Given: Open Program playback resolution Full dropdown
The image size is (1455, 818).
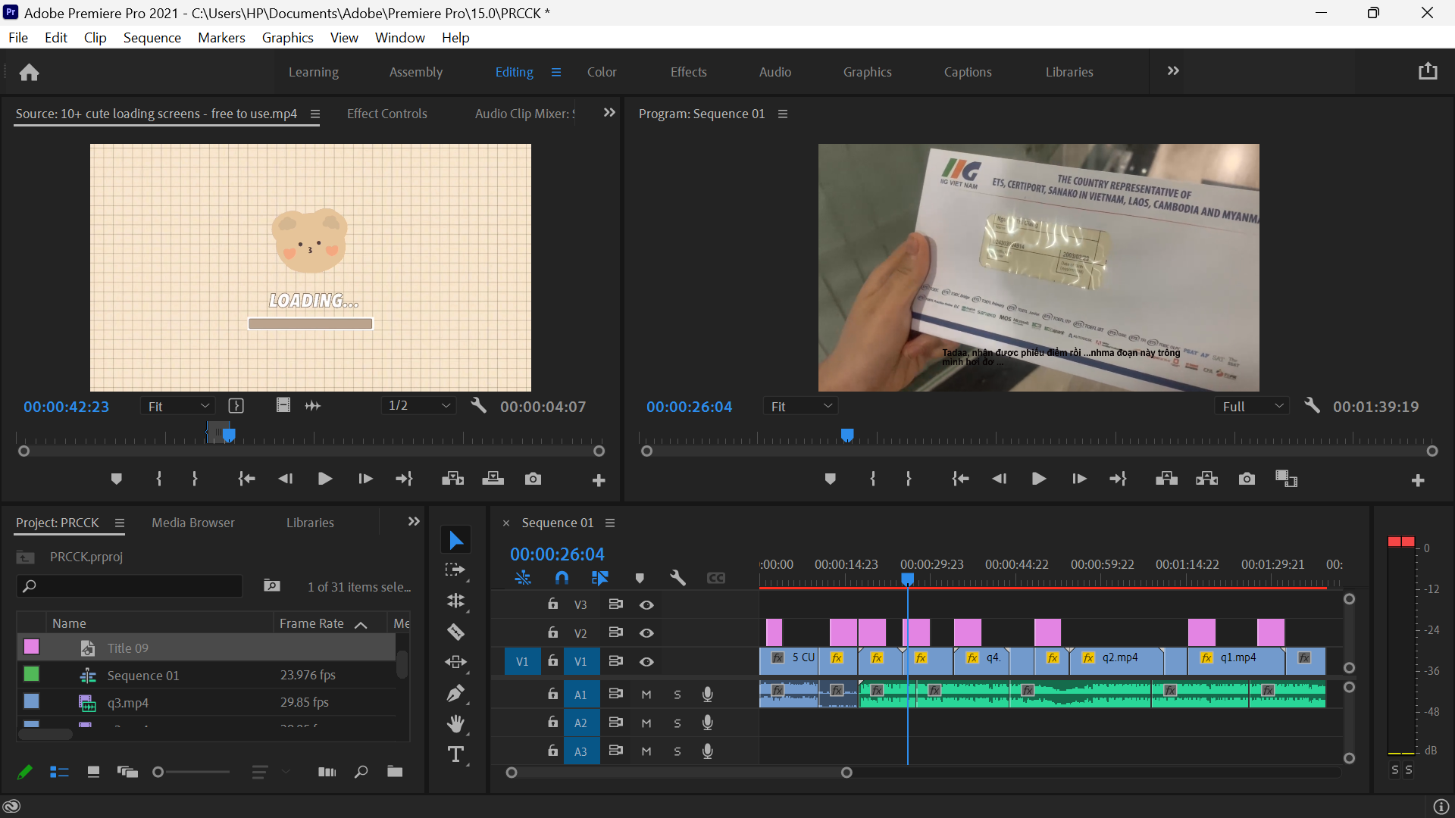Looking at the screenshot, I should (x=1252, y=407).
